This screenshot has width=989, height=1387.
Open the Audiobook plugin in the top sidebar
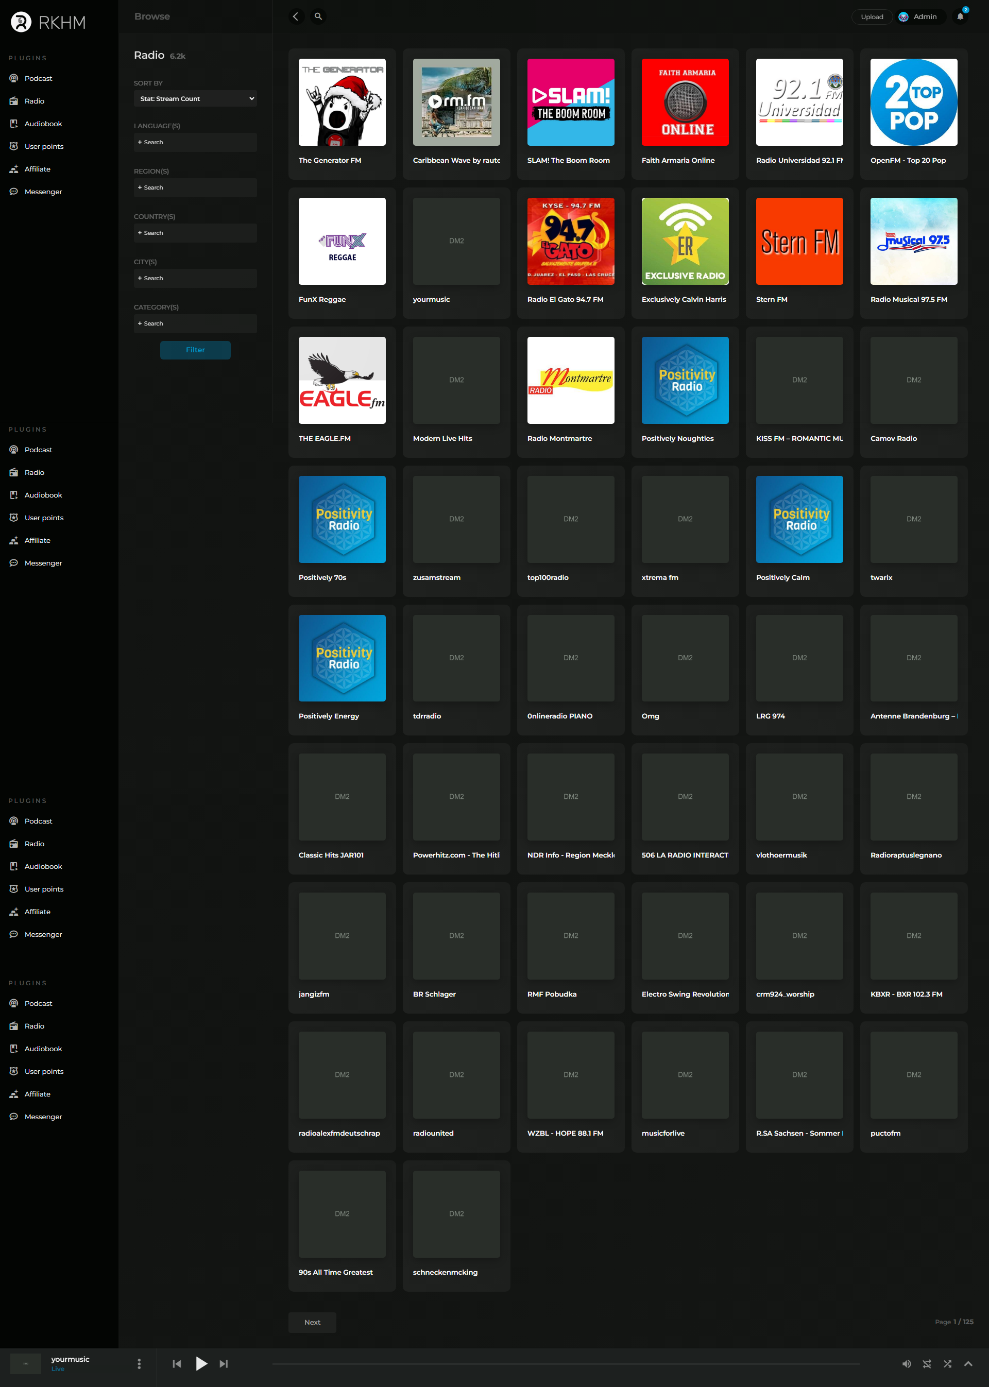click(x=43, y=124)
